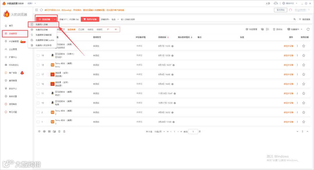This screenshot has width=314, height=170.
Task: Open 高级搜索 advanced search
Action: click(305, 19)
